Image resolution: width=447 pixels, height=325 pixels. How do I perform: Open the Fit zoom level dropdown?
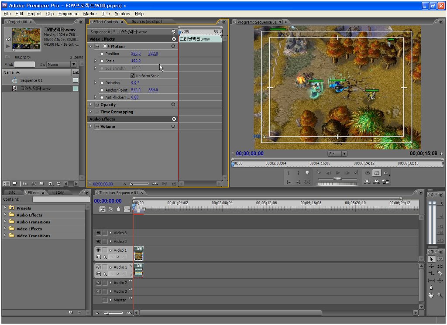click(x=337, y=154)
